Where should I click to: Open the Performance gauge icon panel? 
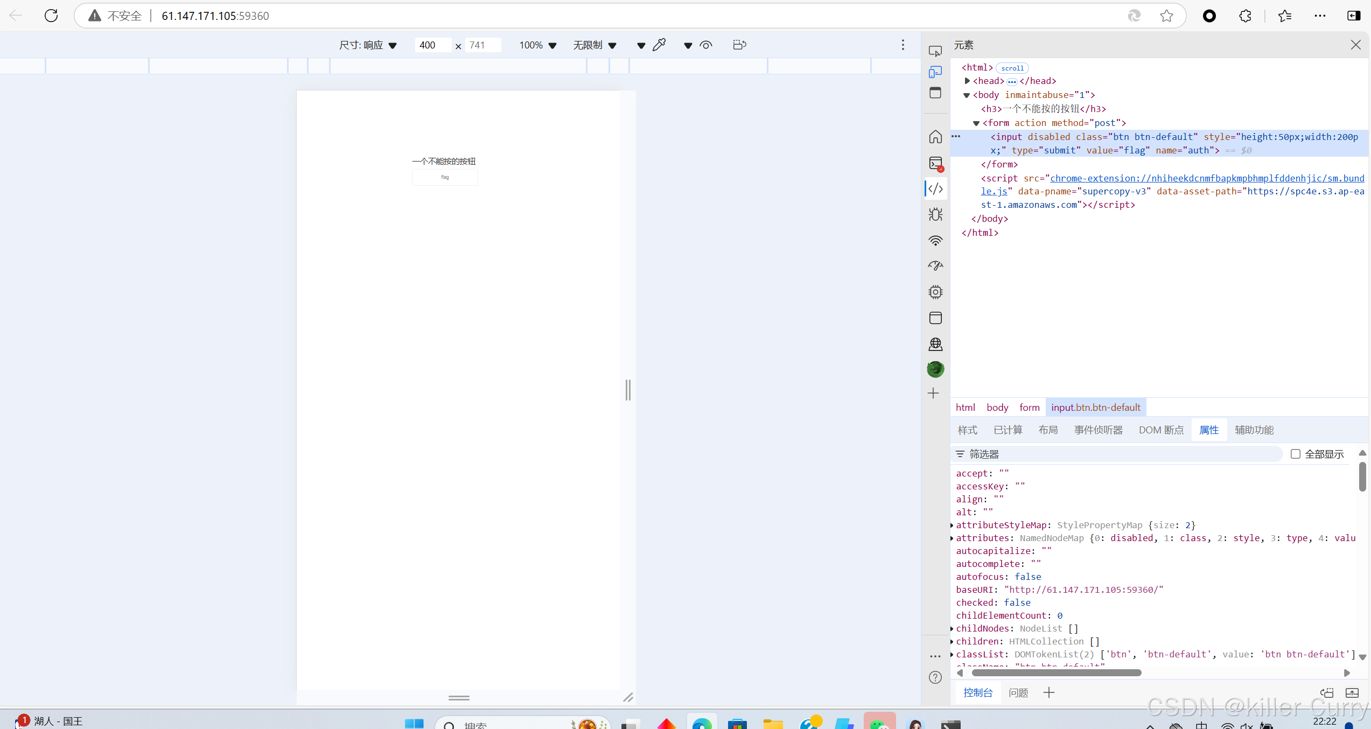point(935,266)
